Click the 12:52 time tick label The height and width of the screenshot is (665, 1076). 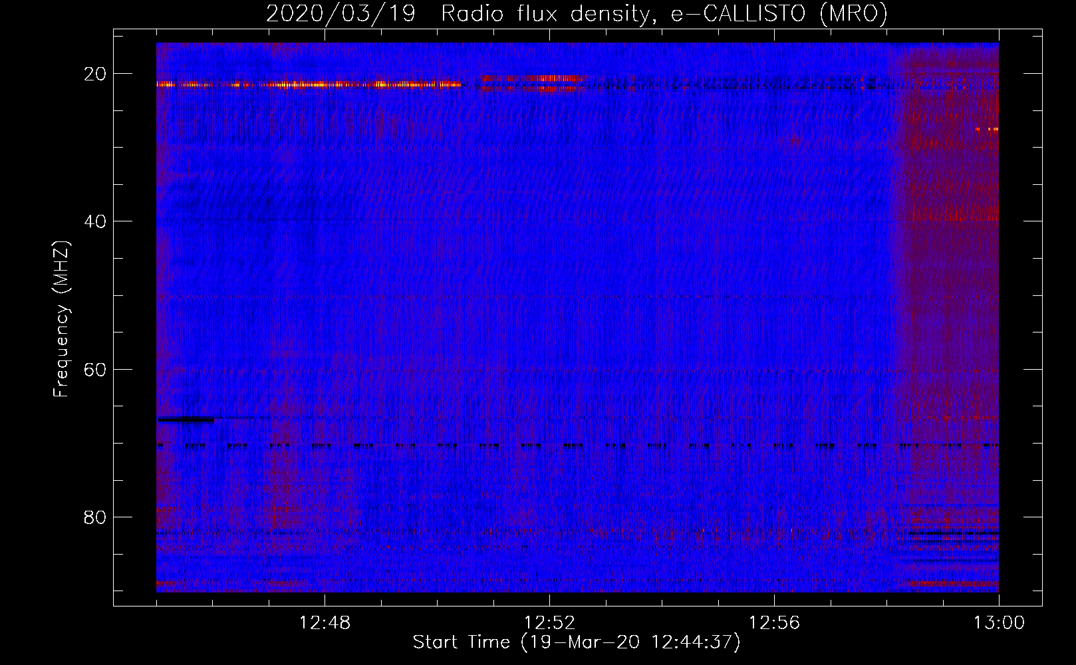click(x=549, y=623)
